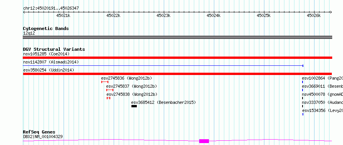Click the blue marker under esv1534356
Viewport: 343px width, 145px height.
pos(303,114)
